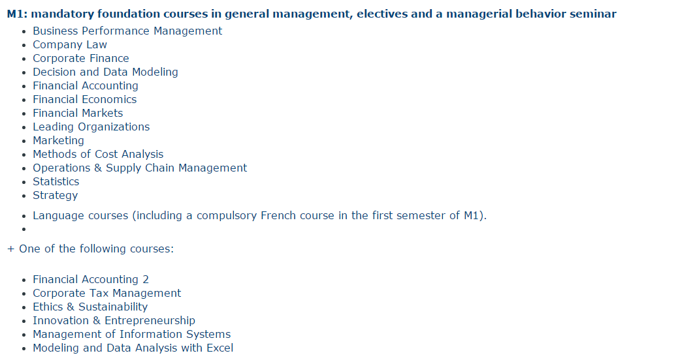Select Innovation & Entrepreneurship

pos(114,321)
